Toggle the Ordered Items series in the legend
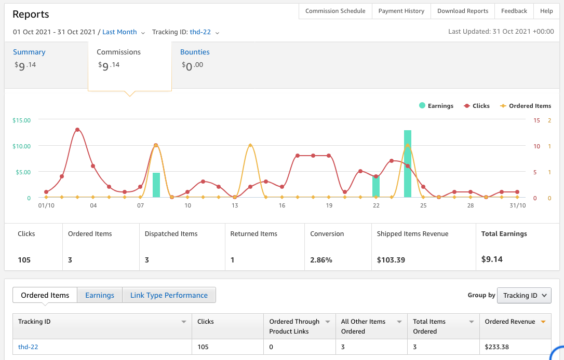 [526, 106]
